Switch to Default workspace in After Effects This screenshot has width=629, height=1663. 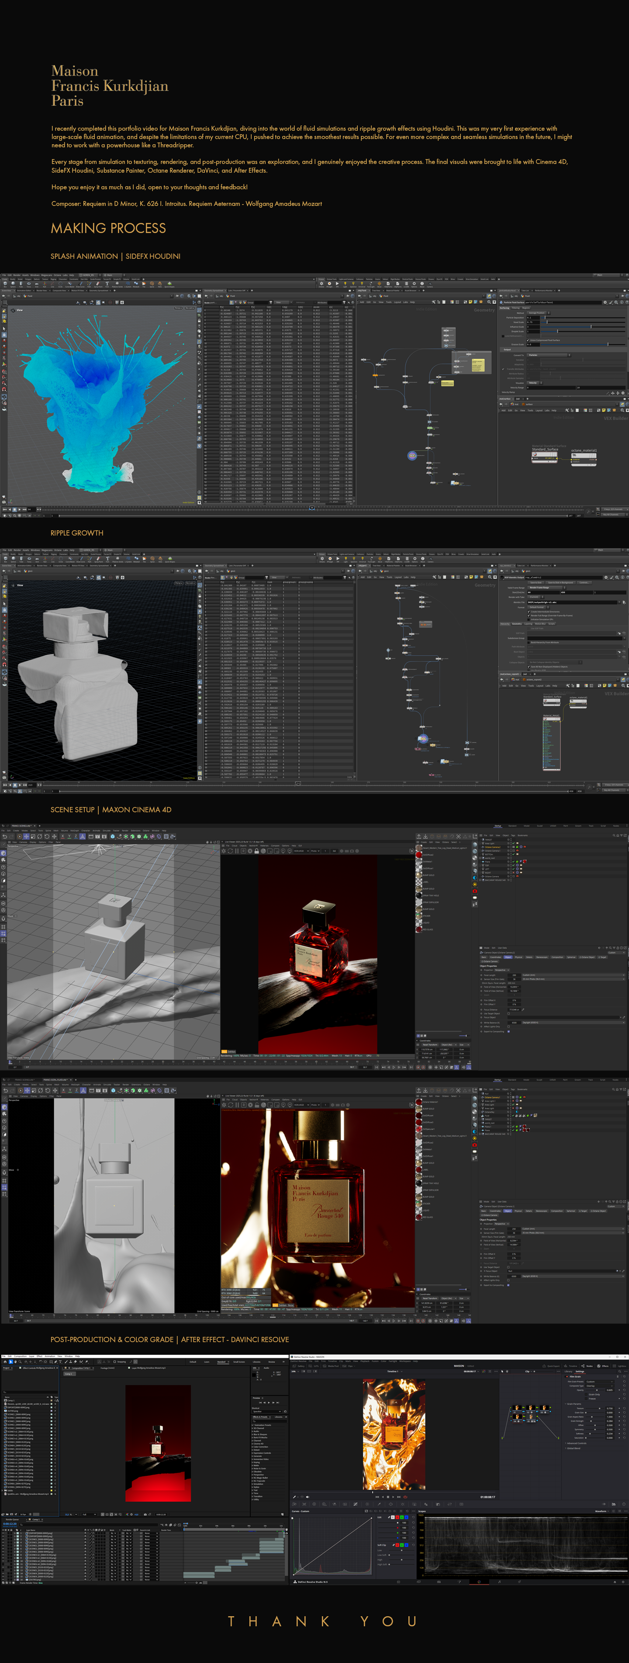(193, 1361)
